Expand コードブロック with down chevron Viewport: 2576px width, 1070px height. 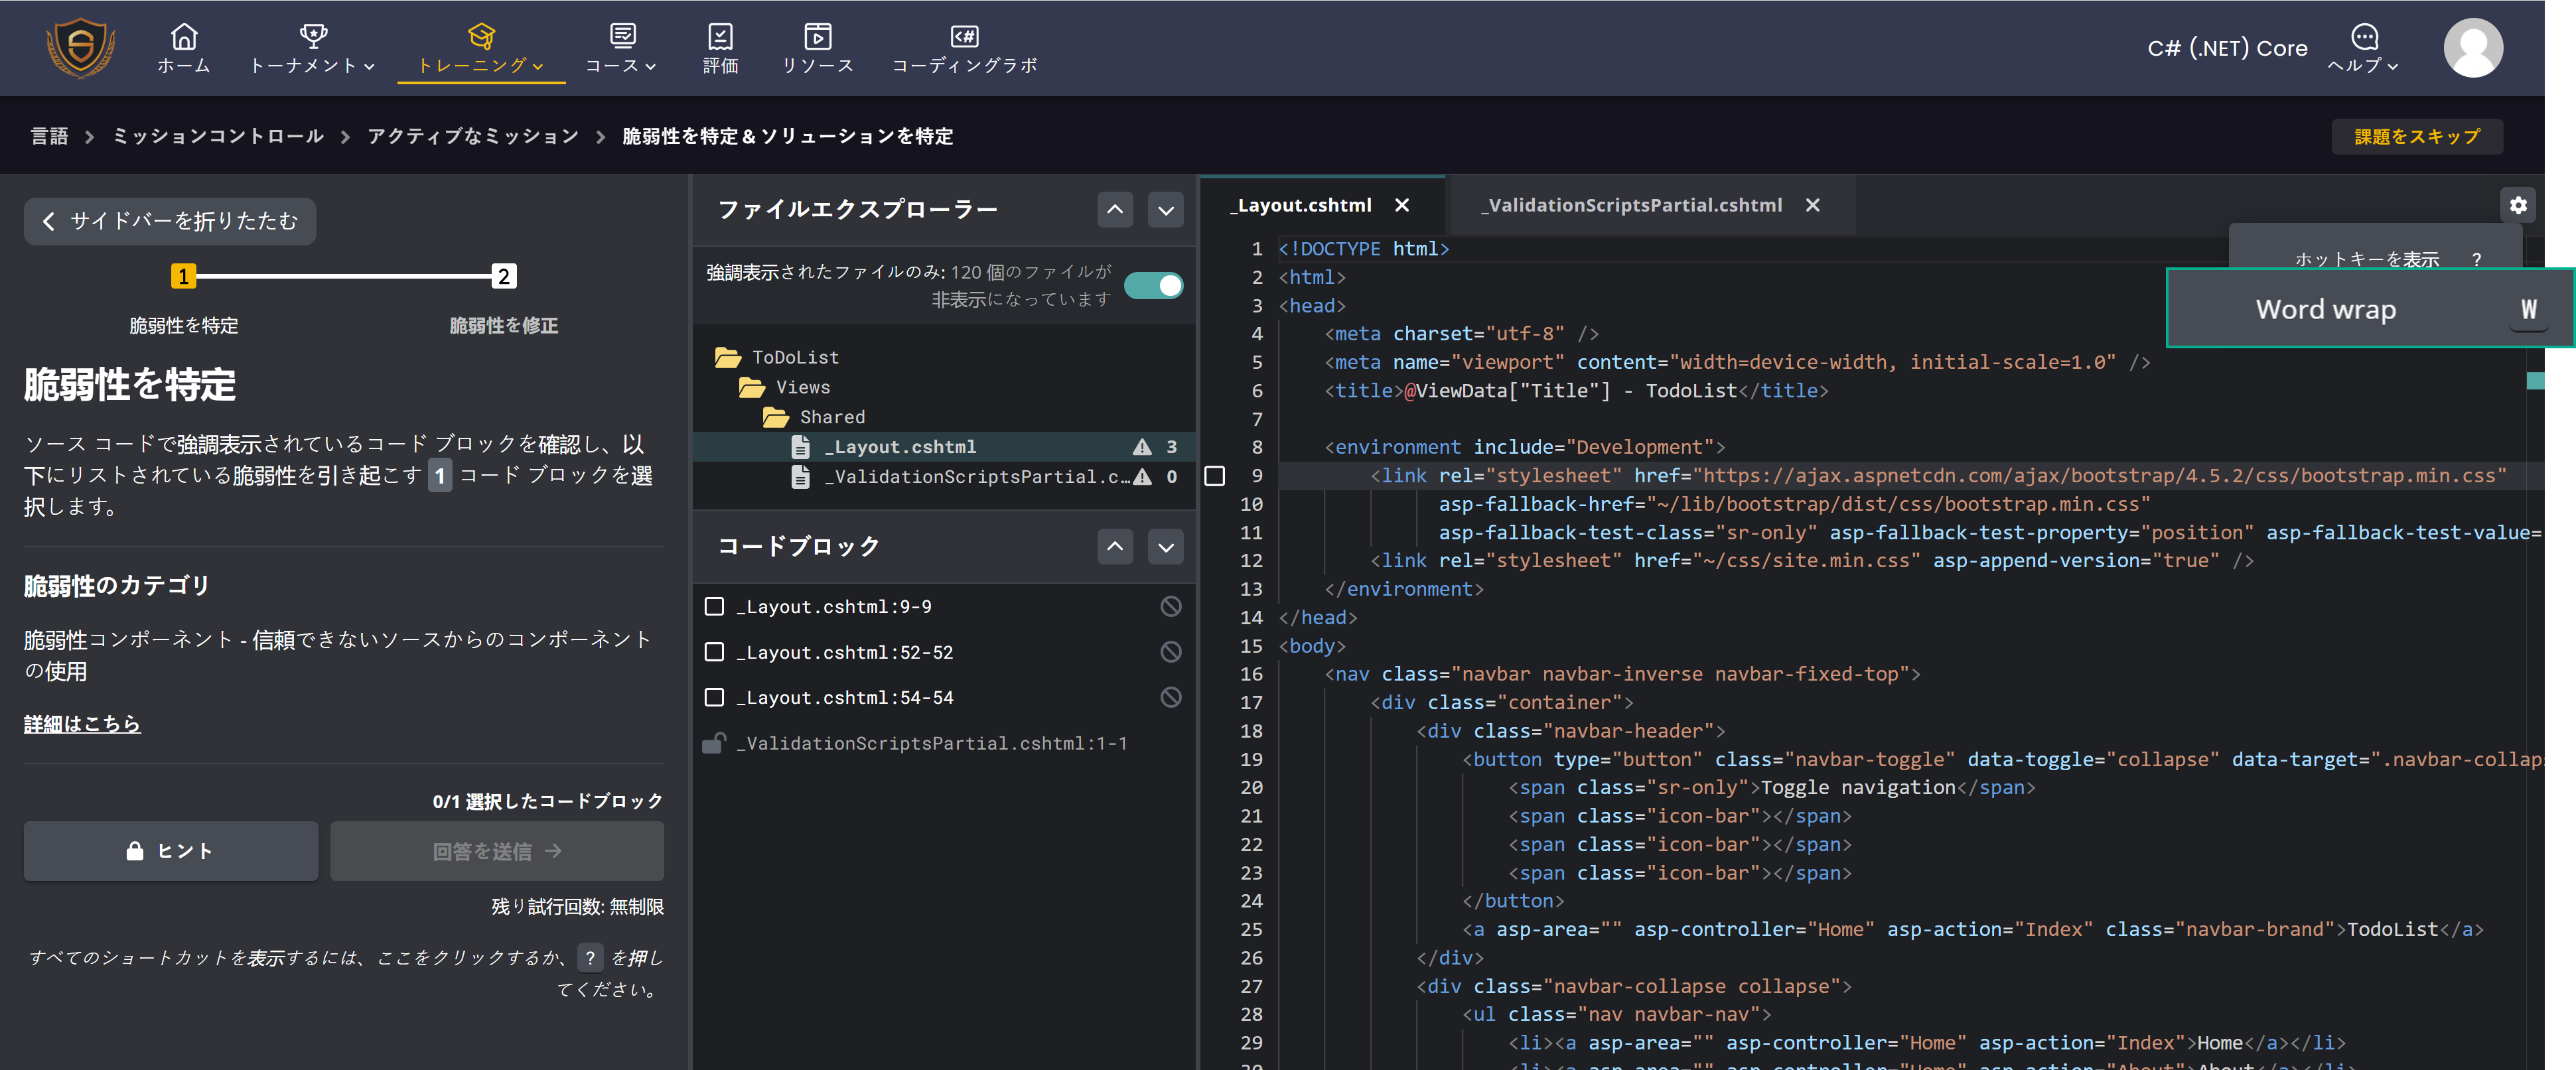(x=1166, y=547)
